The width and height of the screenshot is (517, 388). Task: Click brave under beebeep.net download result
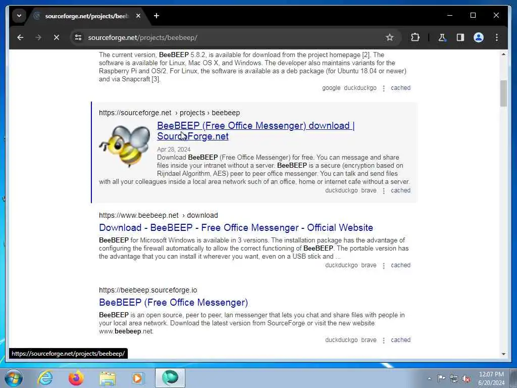coord(369,265)
